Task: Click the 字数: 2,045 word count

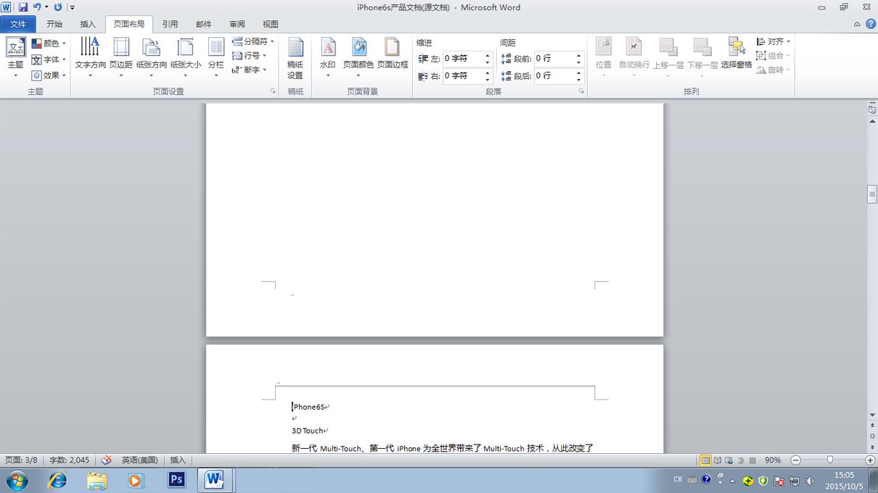Action: (x=70, y=460)
